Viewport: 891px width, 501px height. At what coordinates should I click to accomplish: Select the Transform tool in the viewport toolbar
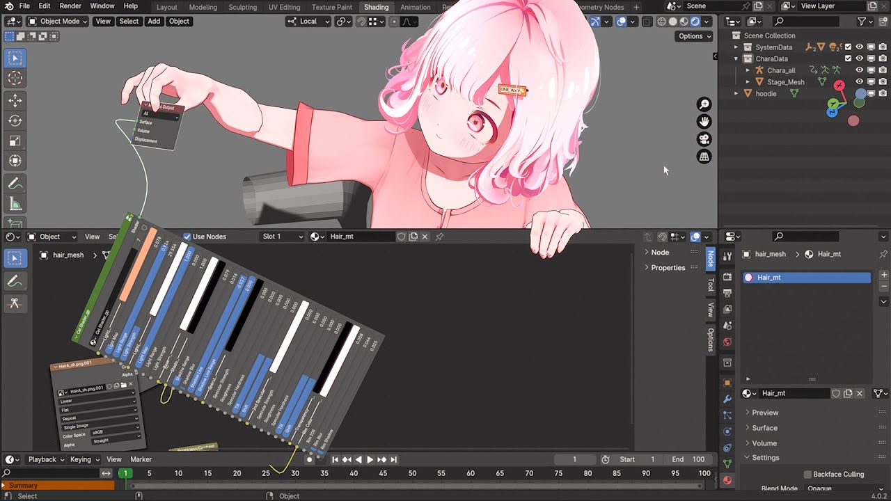pyautogui.click(x=15, y=161)
